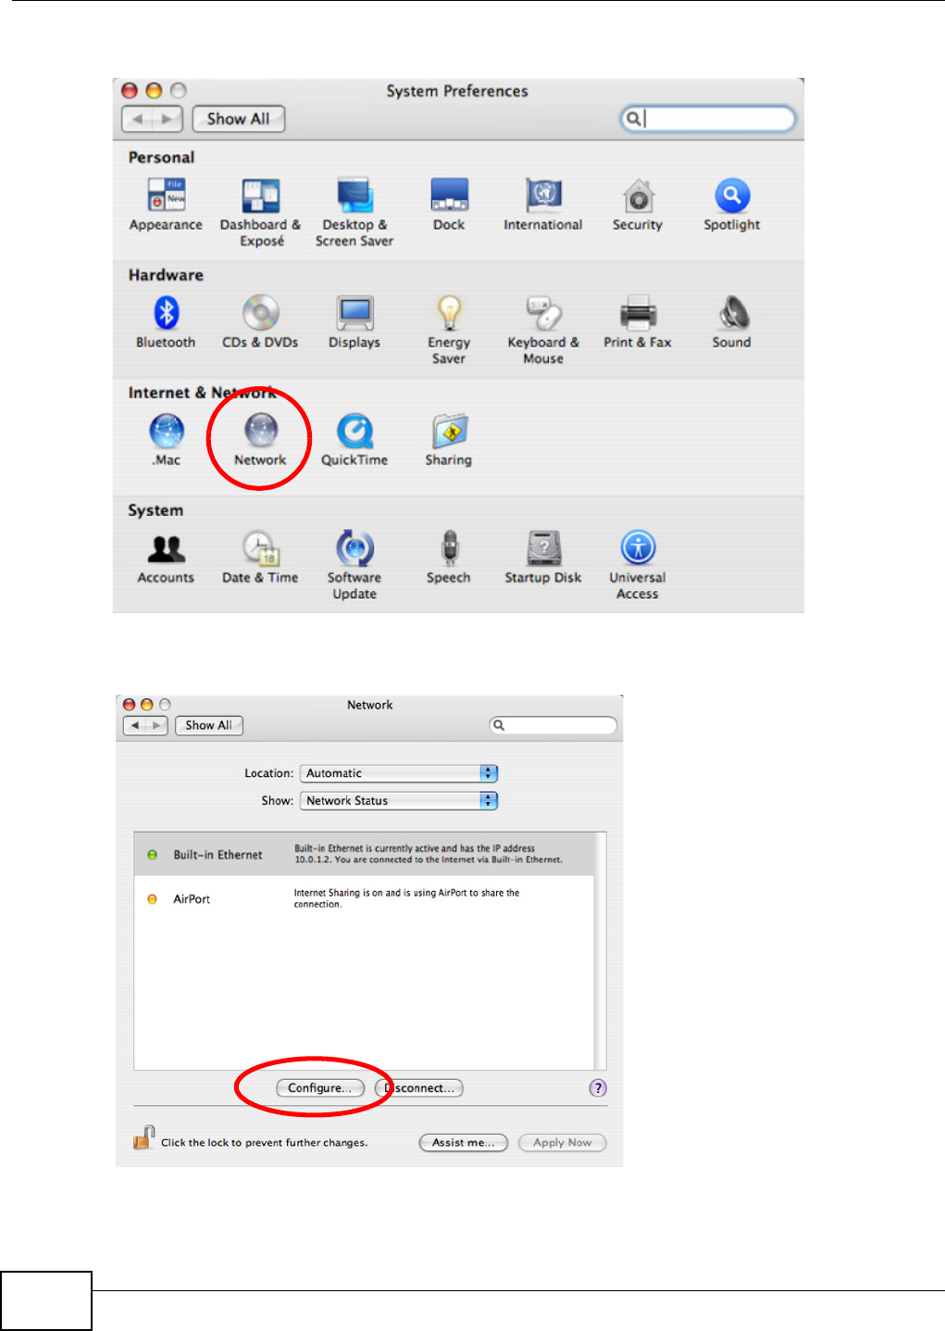Viewport: 945px width, 1331px height.
Task: Select the AirPort connection row
Action: point(364,899)
